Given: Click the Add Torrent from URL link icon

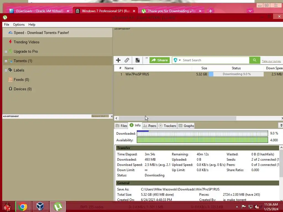Looking at the screenshot, I should click(x=127, y=60).
